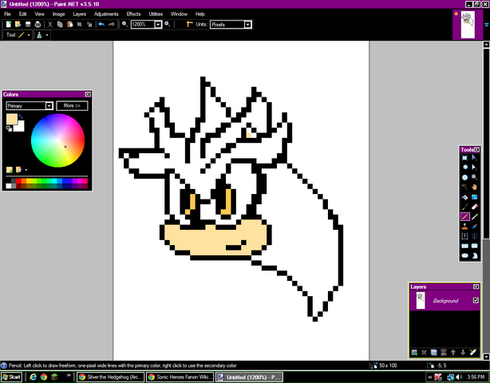
Task: Select the Ellipse Select tool
Action: point(465,177)
